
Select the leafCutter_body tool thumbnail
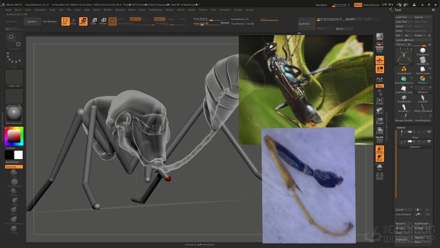click(x=404, y=89)
